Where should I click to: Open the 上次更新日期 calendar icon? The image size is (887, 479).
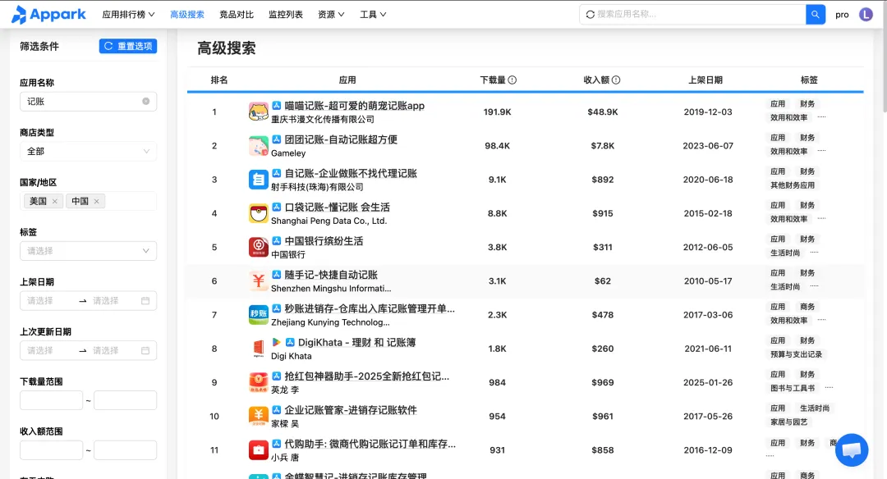click(x=145, y=350)
